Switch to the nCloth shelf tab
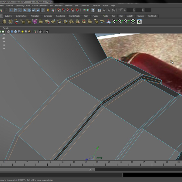This screenshot has width=182, height=182. (130, 16)
